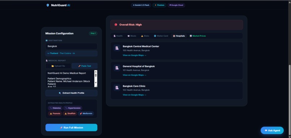Image resolution: width=291 pixels, height=138 pixels.
Task: Select the Paste Text option
Action: tap(84, 66)
